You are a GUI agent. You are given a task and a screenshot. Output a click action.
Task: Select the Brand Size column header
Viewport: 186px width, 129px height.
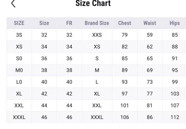pos(97,23)
